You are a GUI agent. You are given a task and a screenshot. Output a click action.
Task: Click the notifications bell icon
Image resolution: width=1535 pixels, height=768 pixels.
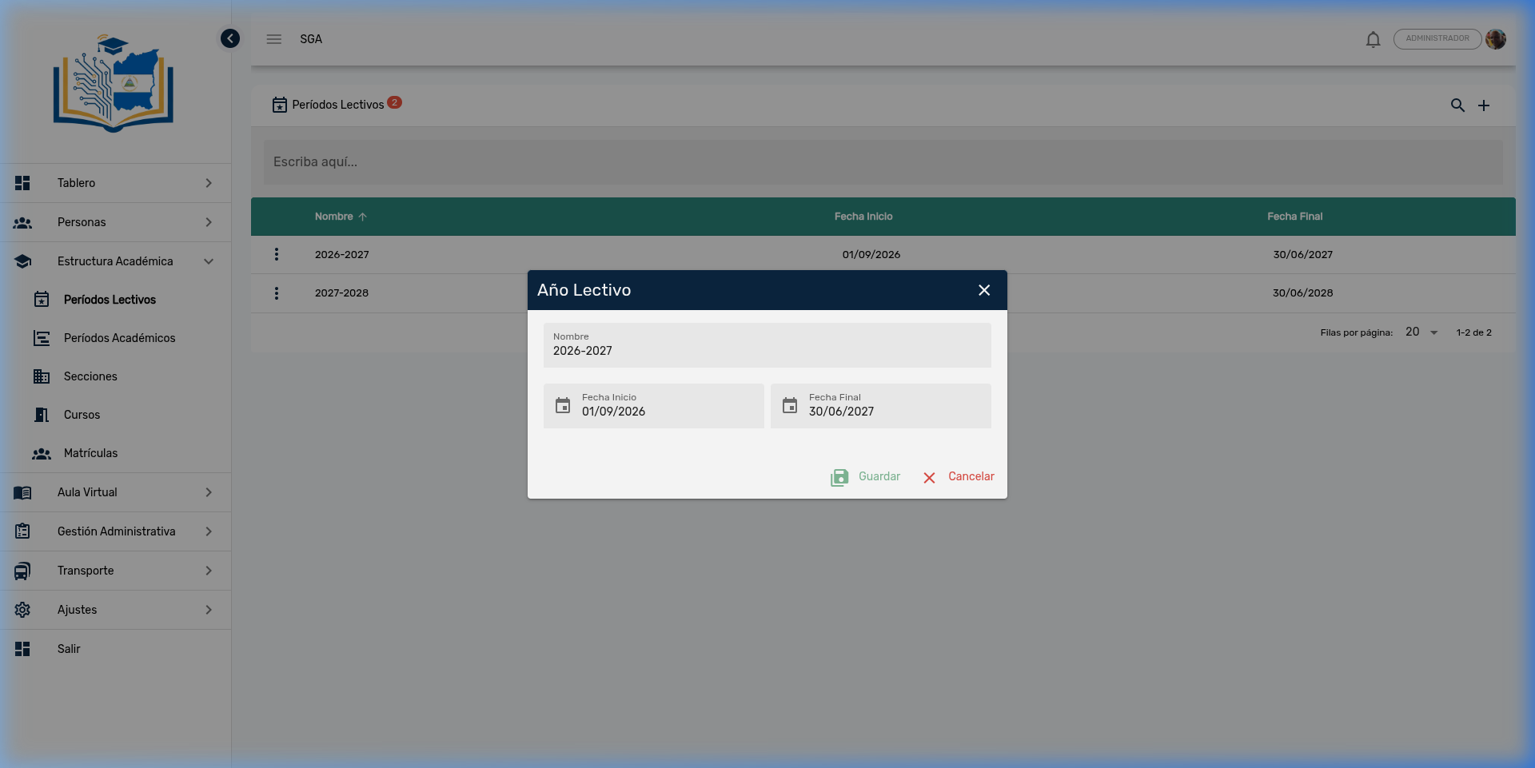1373,39
